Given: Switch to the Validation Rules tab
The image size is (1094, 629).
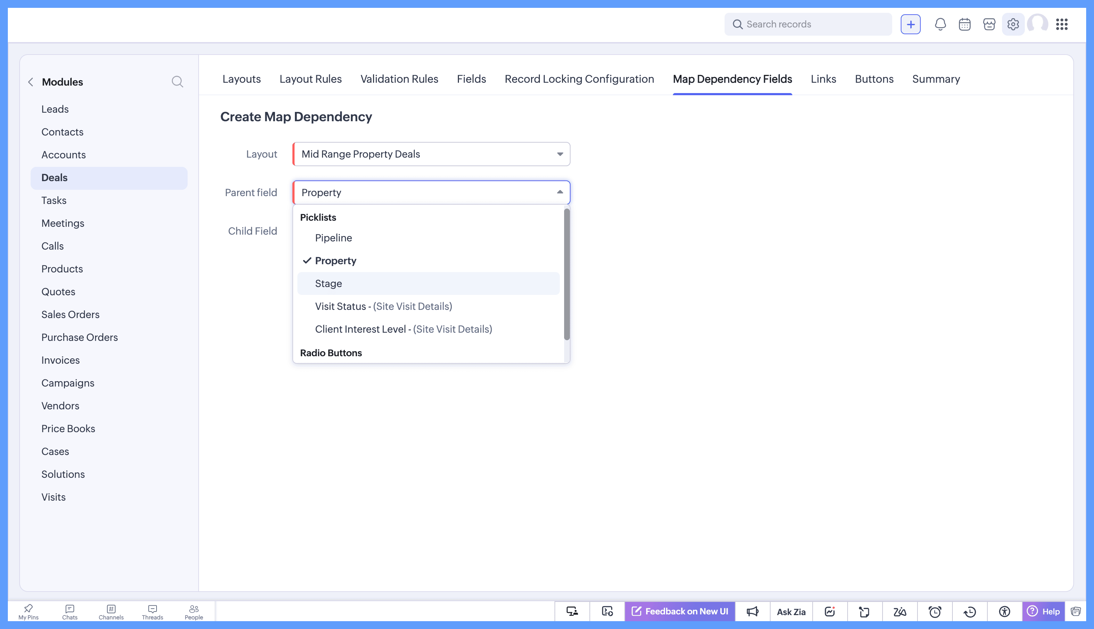Looking at the screenshot, I should point(399,79).
